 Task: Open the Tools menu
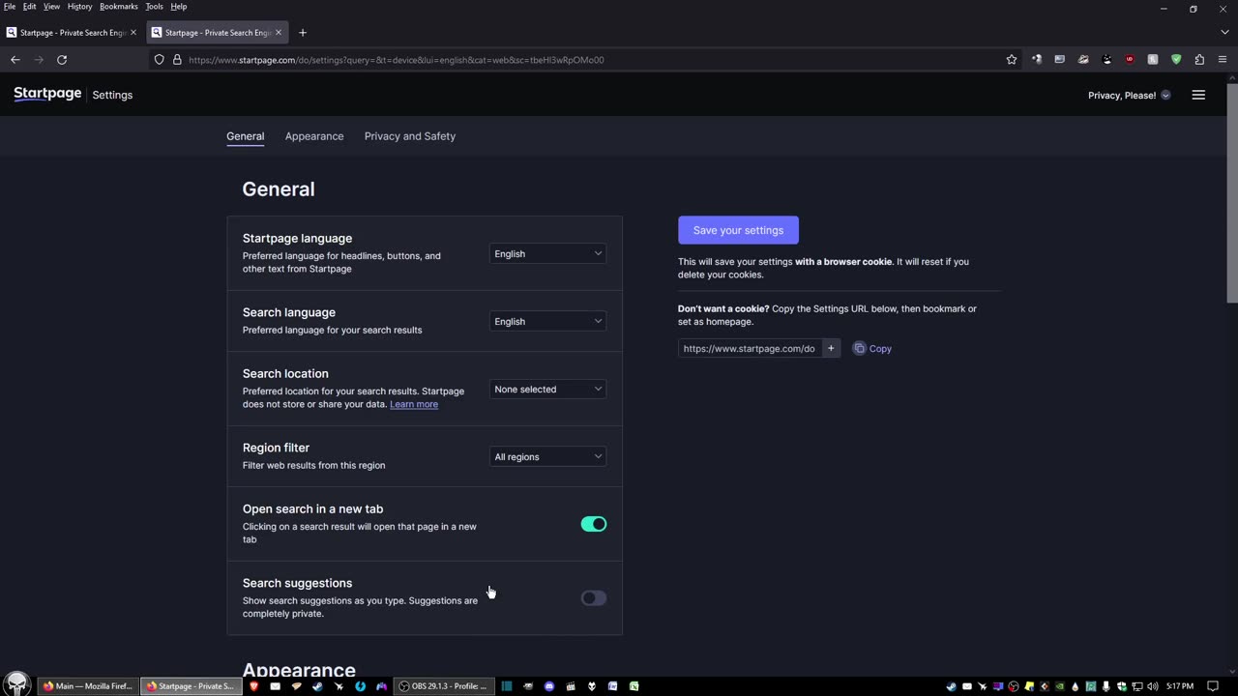154,7
